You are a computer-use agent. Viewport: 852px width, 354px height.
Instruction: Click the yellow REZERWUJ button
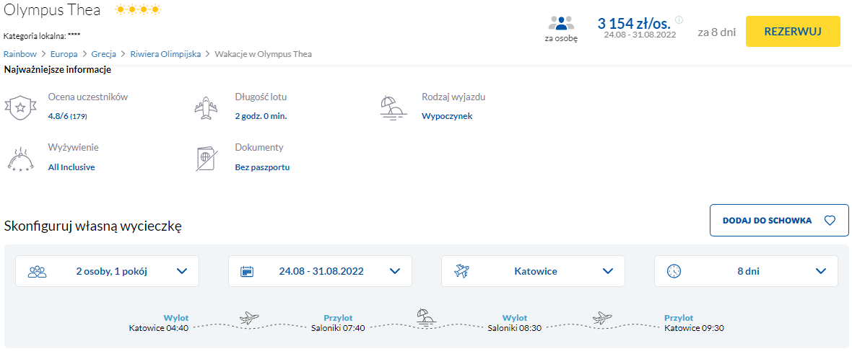(793, 32)
